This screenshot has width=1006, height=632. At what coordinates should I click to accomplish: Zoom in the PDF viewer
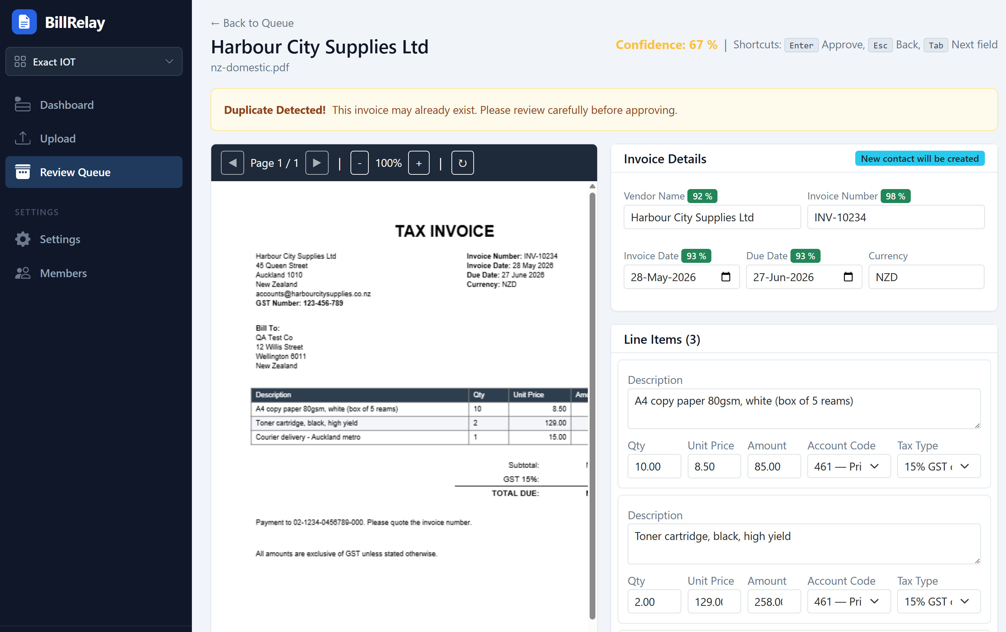click(419, 163)
